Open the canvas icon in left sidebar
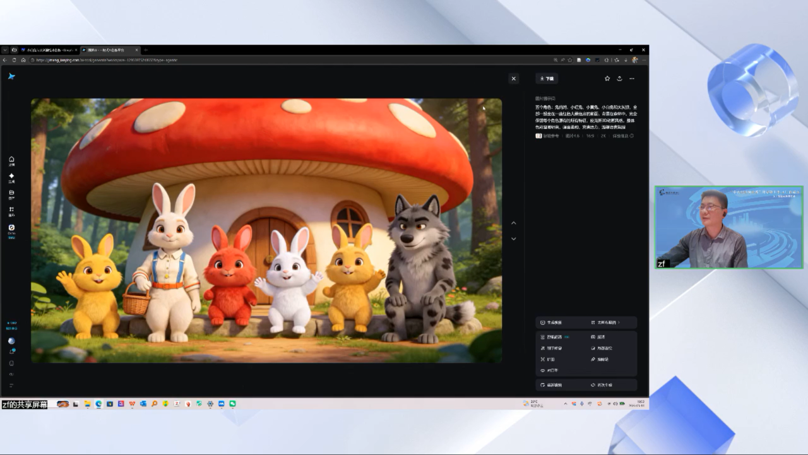 (x=11, y=211)
